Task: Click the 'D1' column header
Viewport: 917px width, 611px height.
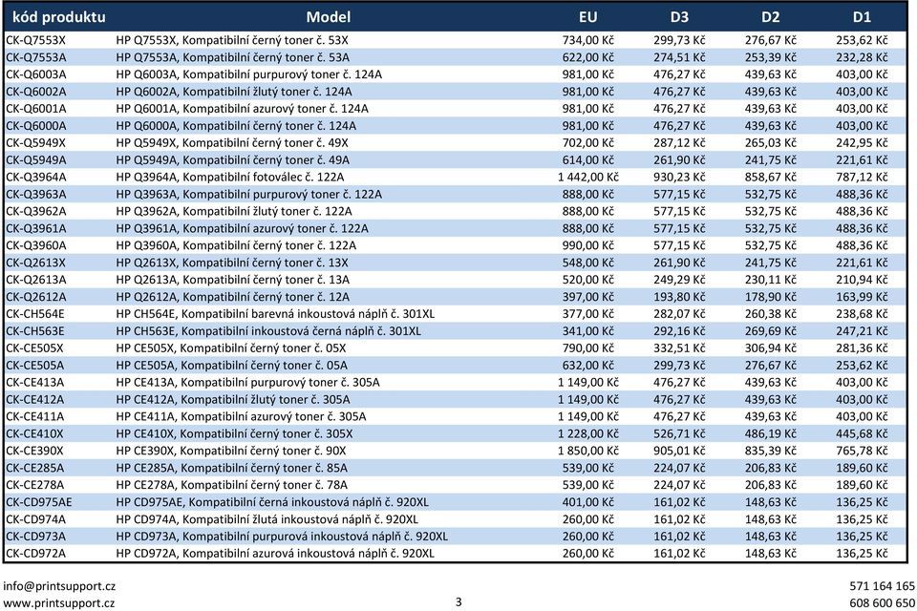Action: pos(862,17)
